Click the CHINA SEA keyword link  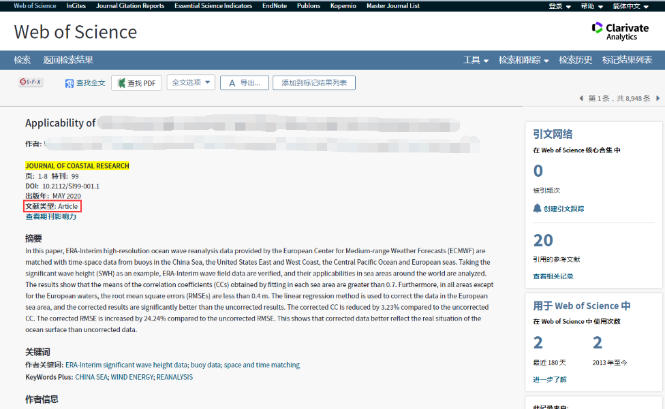pyautogui.click(x=91, y=377)
